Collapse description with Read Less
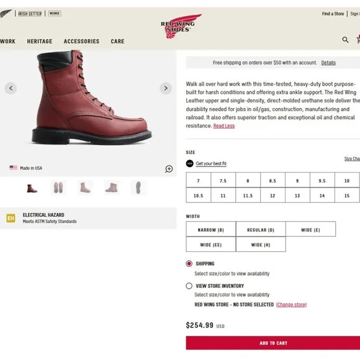The height and width of the screenshot is (360, 360). (x=224, y=126)
